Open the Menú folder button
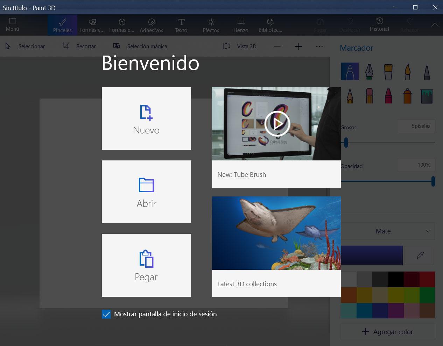This screenshot has height=346, width=443. pos(13,25)
